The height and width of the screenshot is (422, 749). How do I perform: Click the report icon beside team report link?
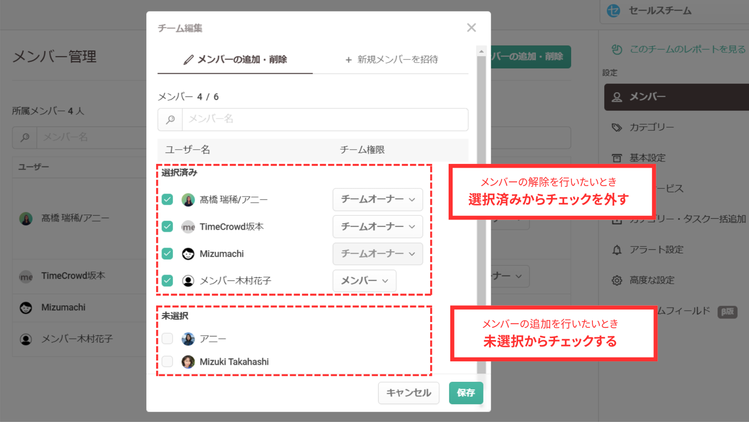[x=617, y=49]
